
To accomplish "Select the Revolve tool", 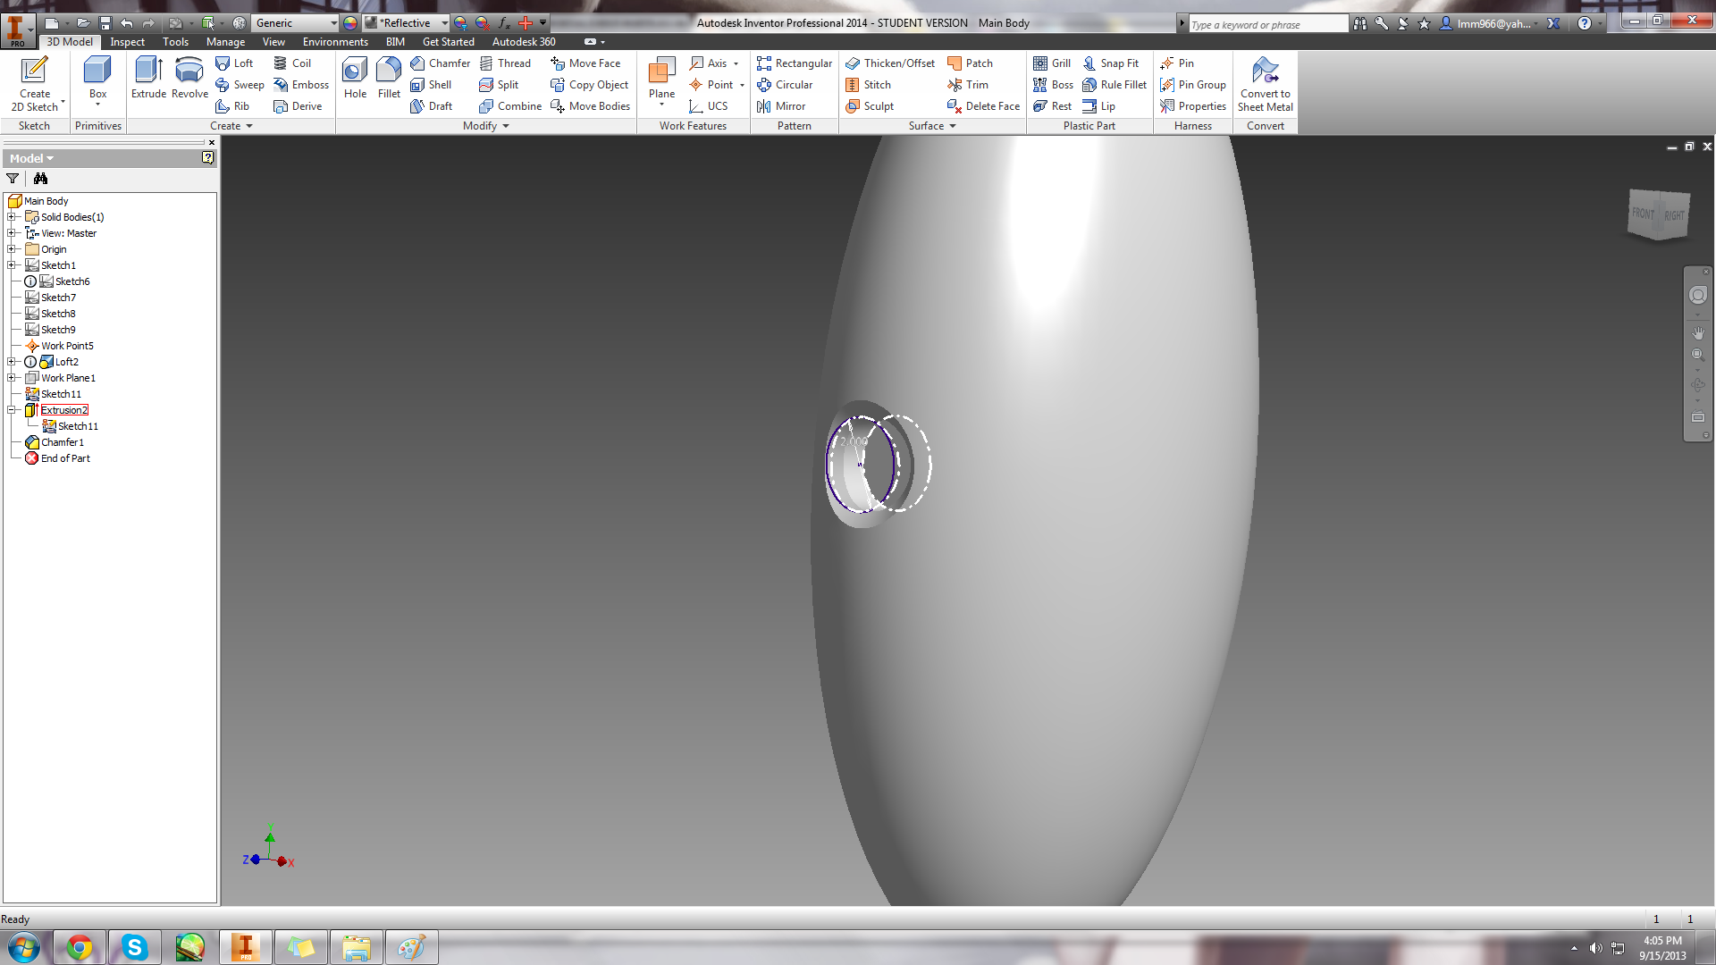I will (x=189, y=79).
